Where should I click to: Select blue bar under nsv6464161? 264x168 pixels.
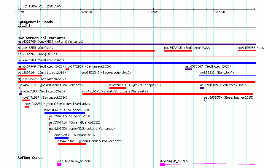(x=65, y=113)
